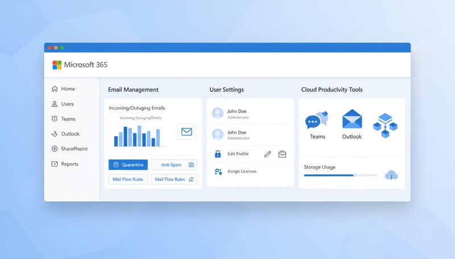Click the Teams shield icon in sidebar

pos(55,119)
